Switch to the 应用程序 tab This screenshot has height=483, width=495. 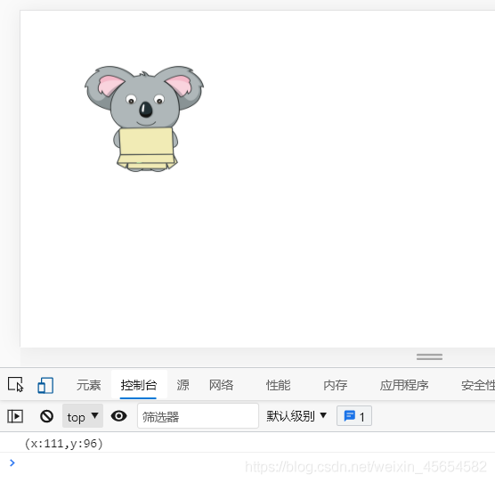[x=404, y=385]
